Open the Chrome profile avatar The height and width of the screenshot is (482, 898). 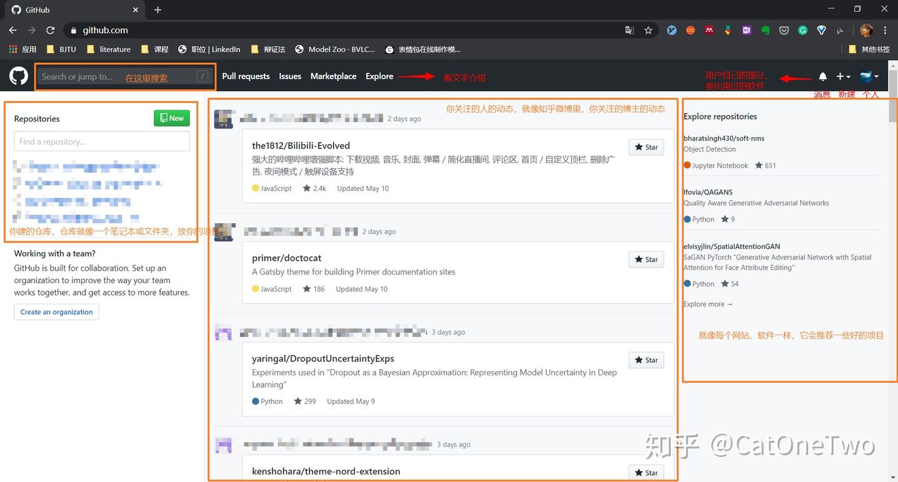click(x=866, y=30)
